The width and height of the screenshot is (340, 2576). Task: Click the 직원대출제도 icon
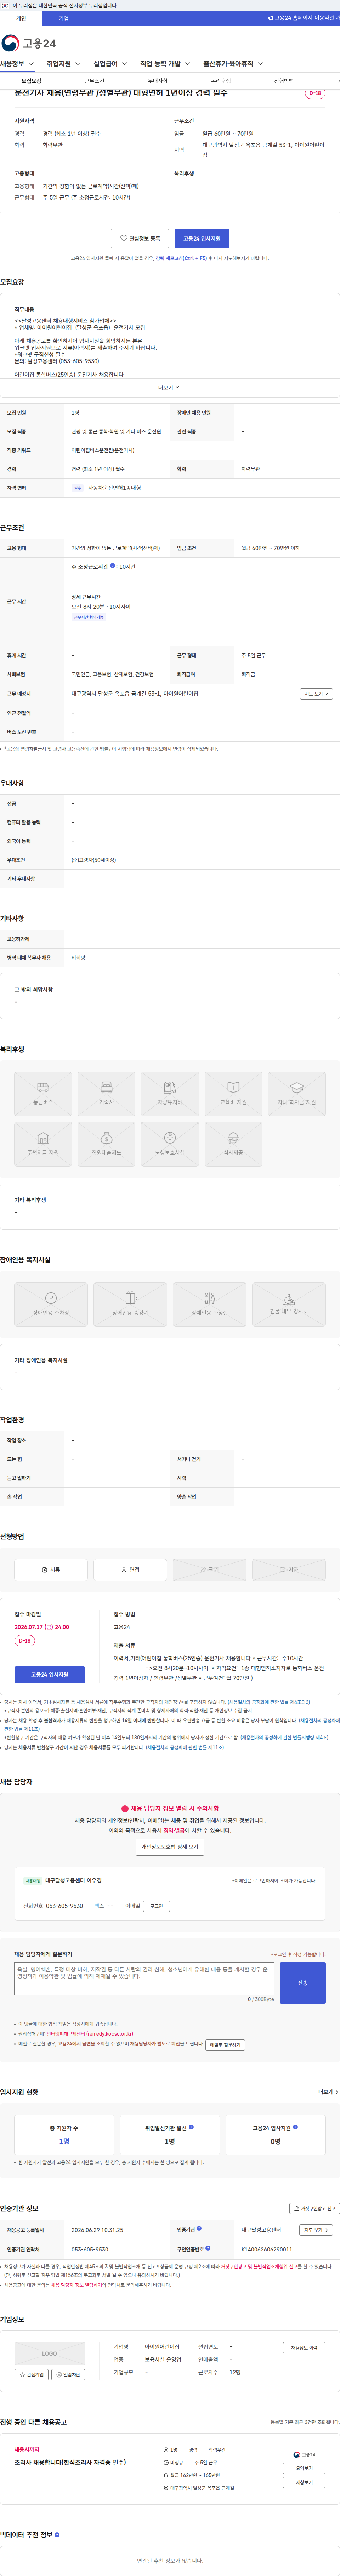point(106,1144)
